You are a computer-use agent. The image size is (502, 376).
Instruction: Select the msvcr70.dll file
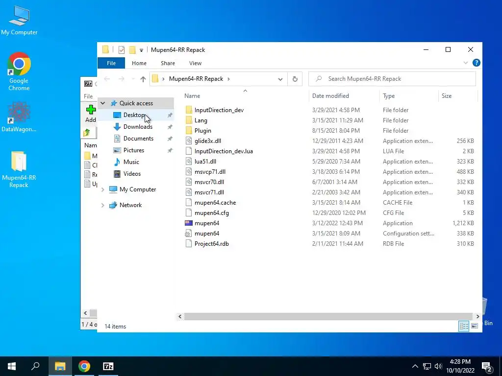coord(209,182)
